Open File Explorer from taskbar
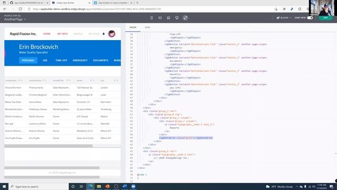Image resolution: width=337 pixels, height=190 pixels. click(x=99, y=186)
